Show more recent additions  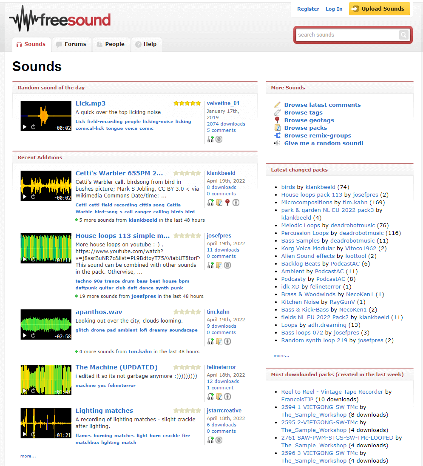28,456
